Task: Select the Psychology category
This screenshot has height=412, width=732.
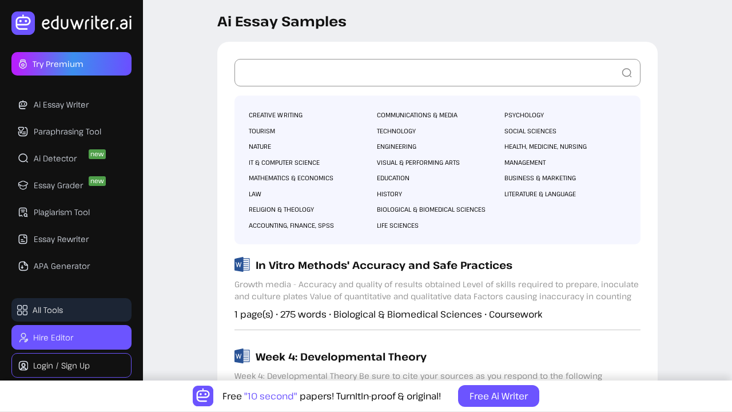Action: (524, 115)
